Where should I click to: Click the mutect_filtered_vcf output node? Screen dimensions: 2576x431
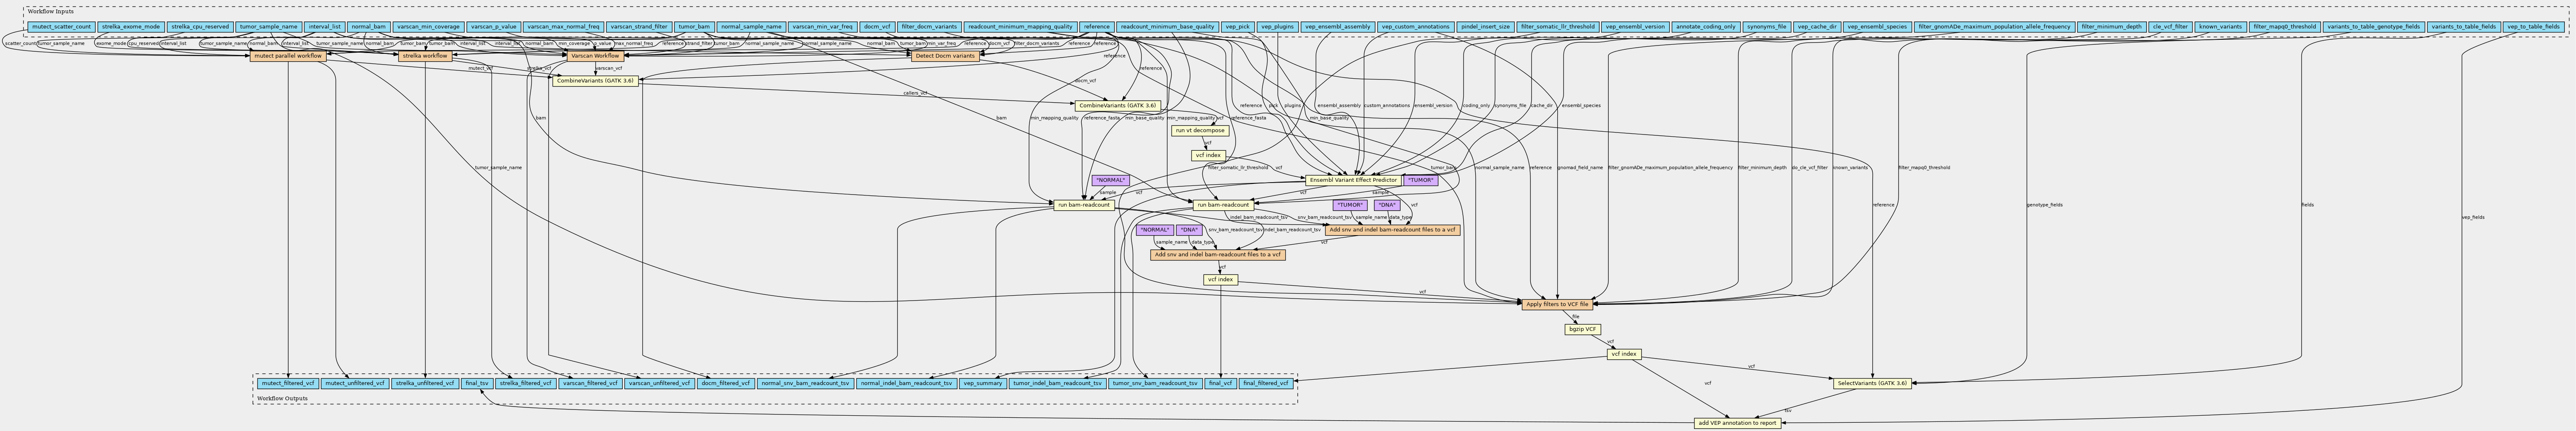click(288, 382)
